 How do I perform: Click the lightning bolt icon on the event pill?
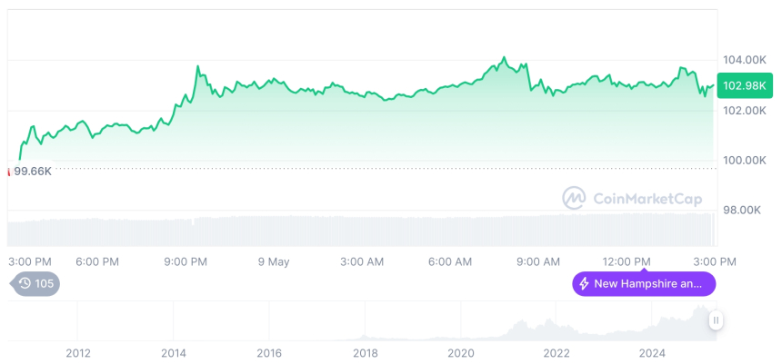coord(582,284)
